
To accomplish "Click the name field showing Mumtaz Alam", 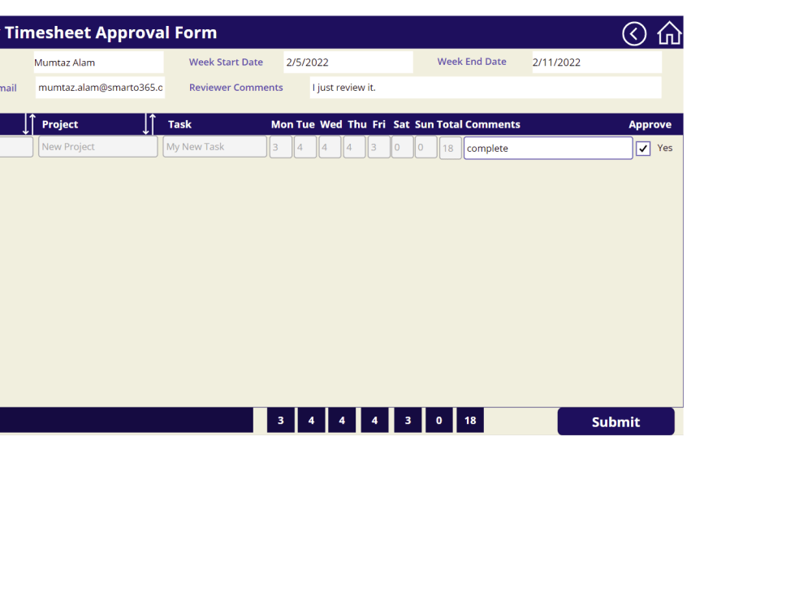I will (98, 61).
